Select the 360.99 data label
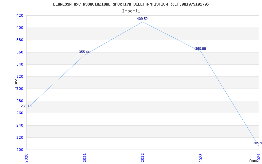This screenshot has height=164, width=262. pyautogui.click(x=200, y=49)
